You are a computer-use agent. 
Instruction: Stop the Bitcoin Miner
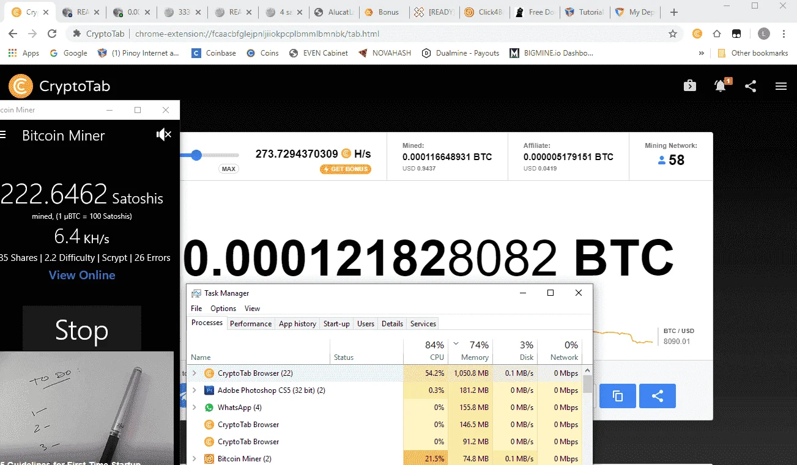point(82,330)
